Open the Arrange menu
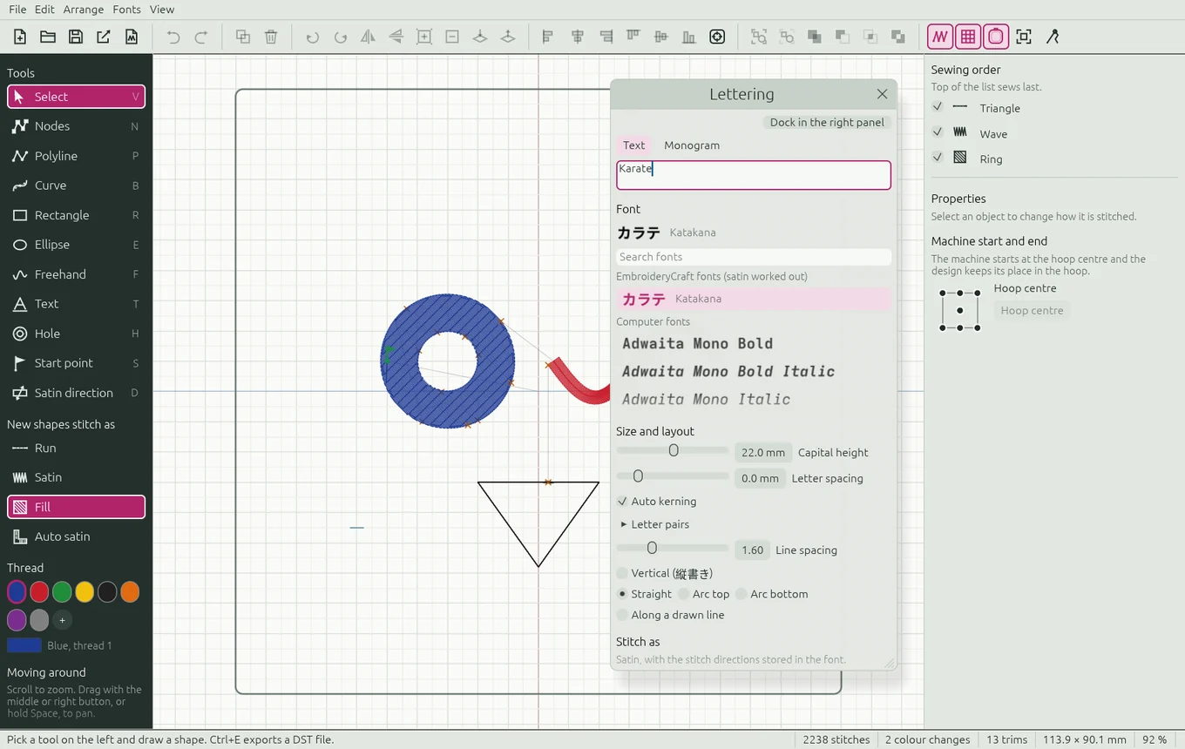Viewport: 1185px width, 749px height. coord(83,10)
